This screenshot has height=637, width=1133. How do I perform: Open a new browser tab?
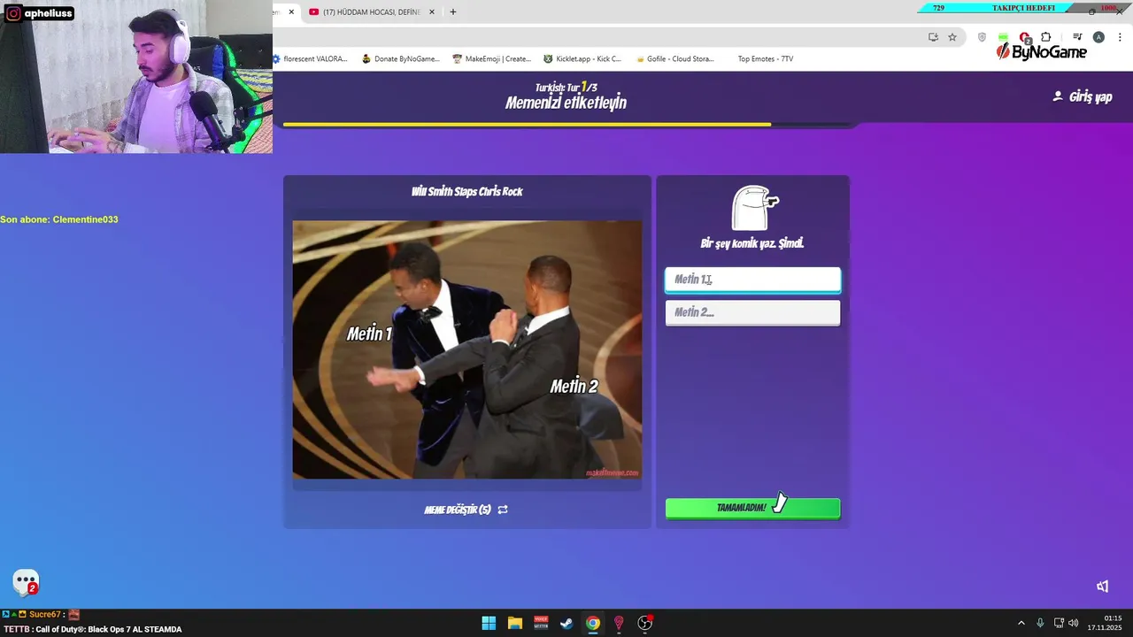coord(453,12)
